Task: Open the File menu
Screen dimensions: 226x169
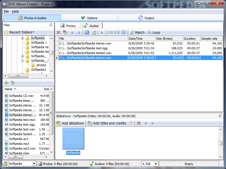Action: (x=6, y=12)
